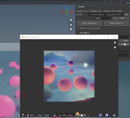Toggle fake user shield for generation_output

point(76,115)
